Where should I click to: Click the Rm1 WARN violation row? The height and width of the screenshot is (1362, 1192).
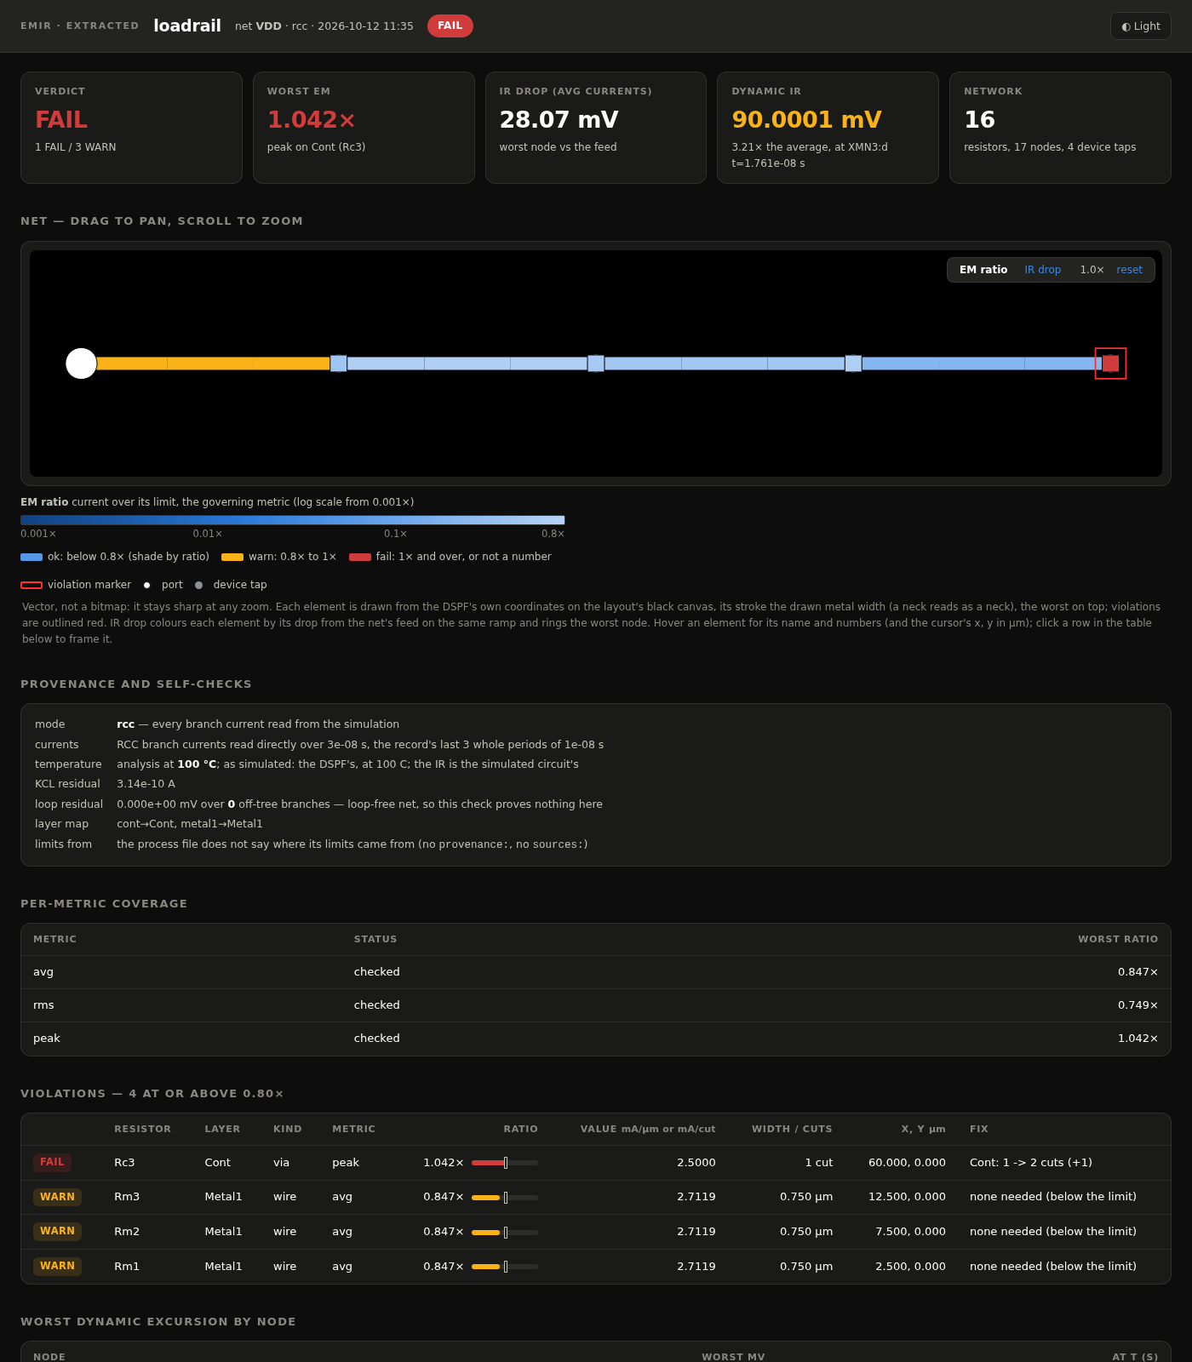coord(596,1267)
